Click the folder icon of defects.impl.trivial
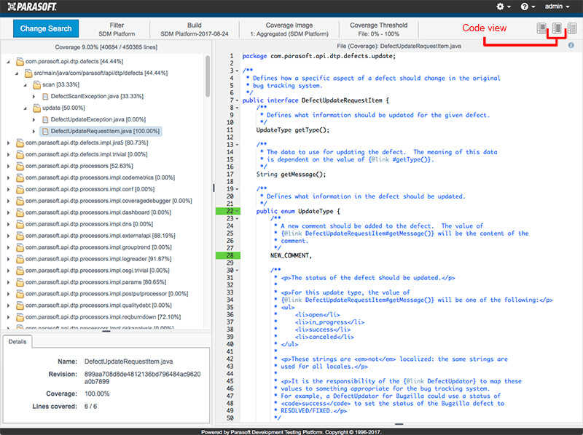This screenshot has height=435, width=583. coord(20,154)
